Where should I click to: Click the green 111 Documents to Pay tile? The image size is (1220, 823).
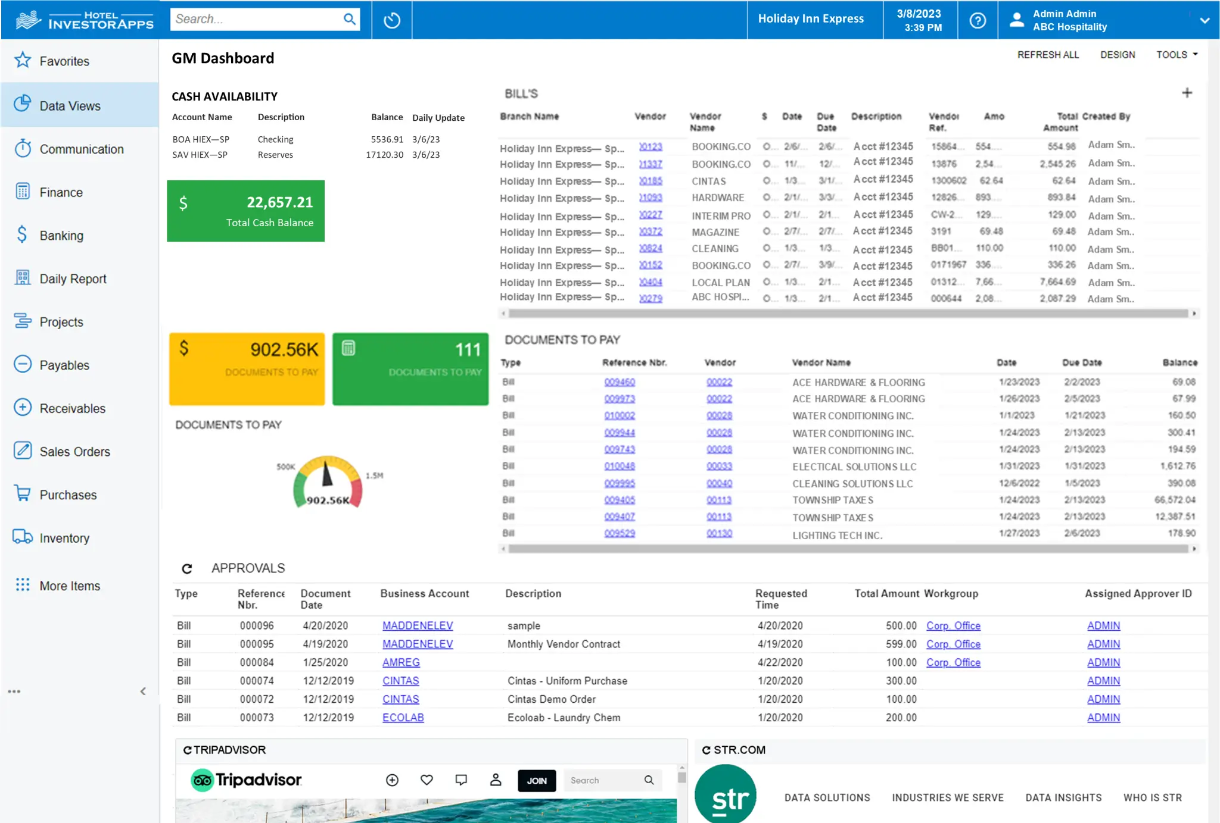[410, 369]
